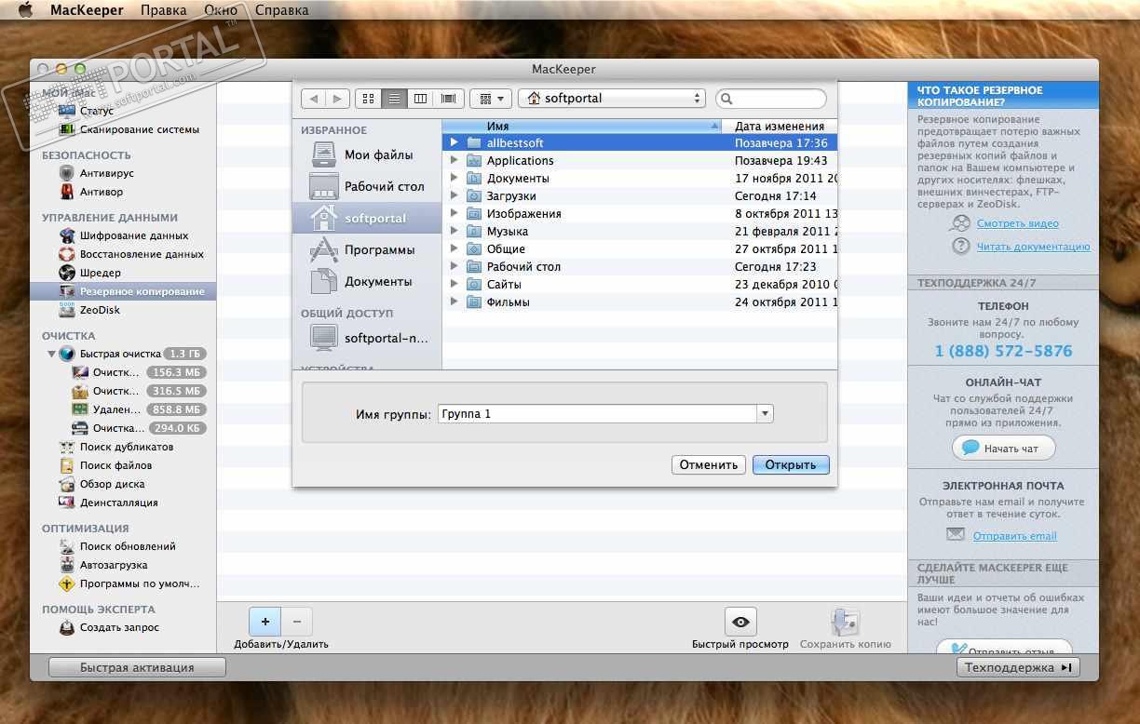Open Деинсталляция icon

67,503
